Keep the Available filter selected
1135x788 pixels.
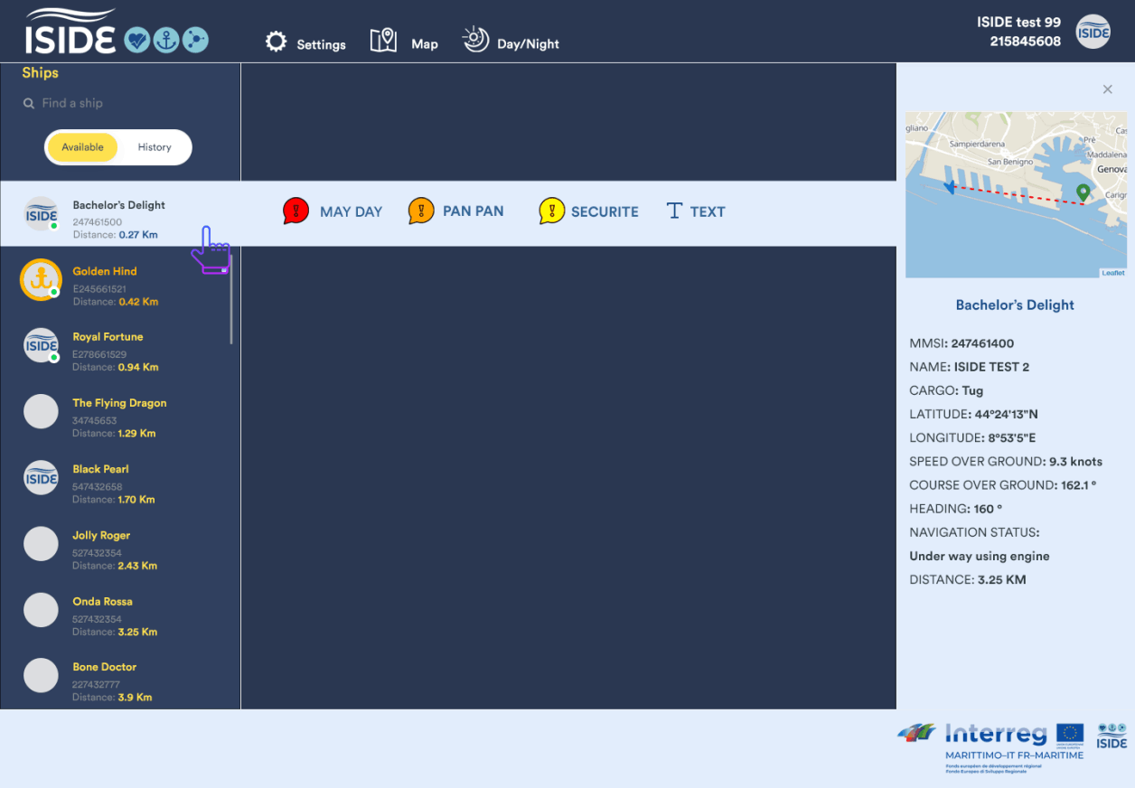[x=82, y=146]
